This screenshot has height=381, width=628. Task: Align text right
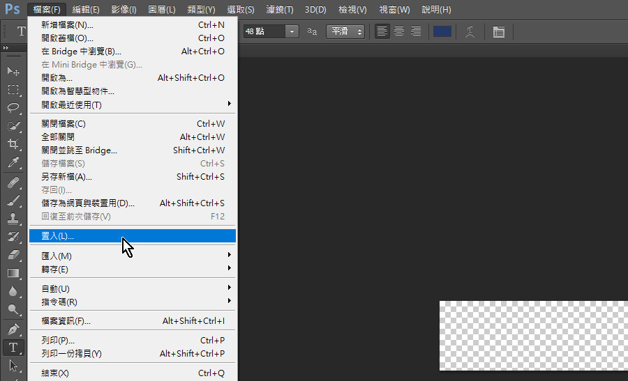coord(416,31)
